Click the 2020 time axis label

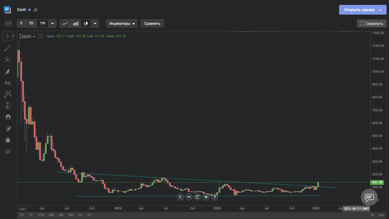click(217, 209)
